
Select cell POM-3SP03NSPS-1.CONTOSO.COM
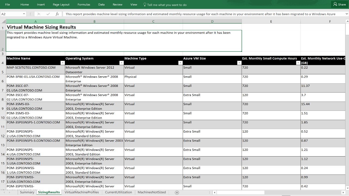35,124
